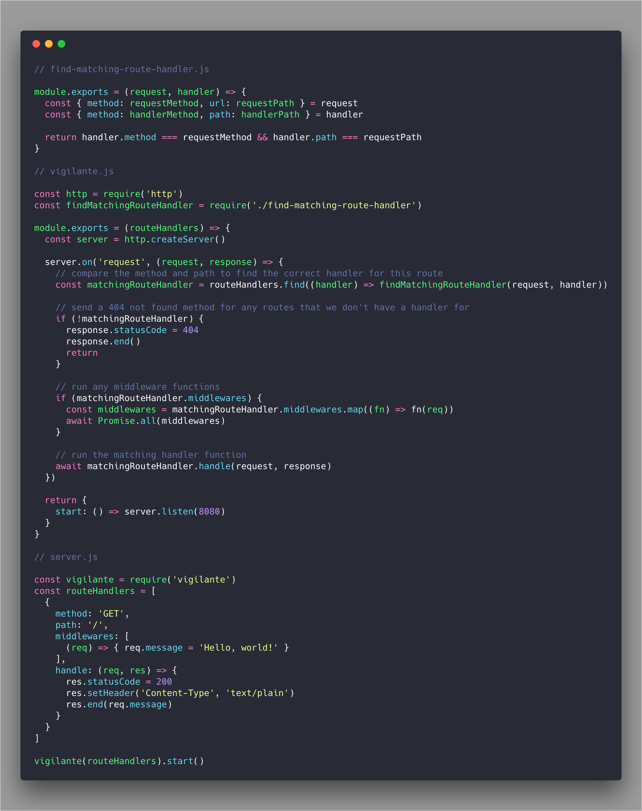Click the status code 200
This screenshot has width=642, height=811.
point(164,682)
